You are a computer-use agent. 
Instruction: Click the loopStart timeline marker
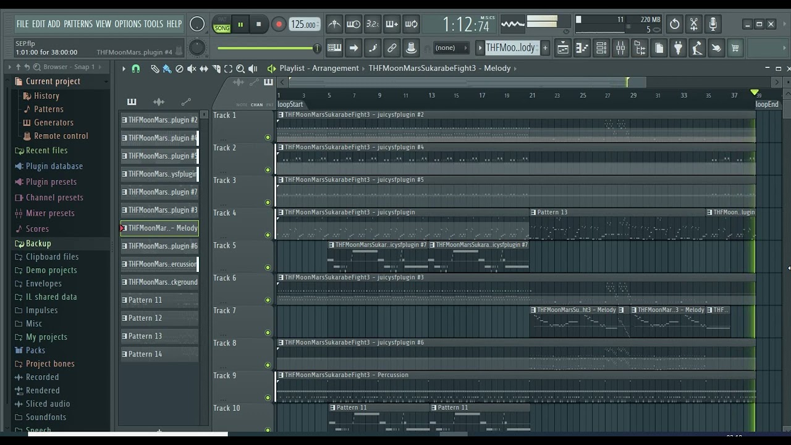tap(290, 104)
